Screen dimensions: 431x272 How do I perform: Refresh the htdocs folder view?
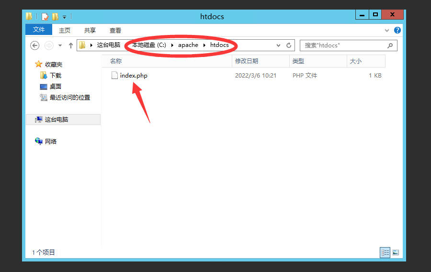coord(289,45)
